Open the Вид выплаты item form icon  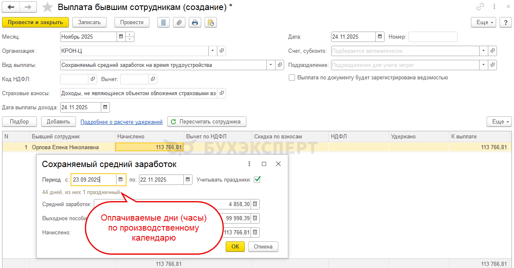[280, 65]
